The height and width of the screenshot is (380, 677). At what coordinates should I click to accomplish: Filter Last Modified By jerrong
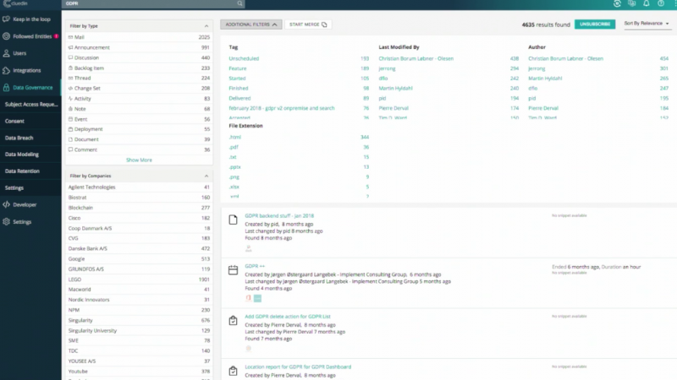[x=387, y=68]
